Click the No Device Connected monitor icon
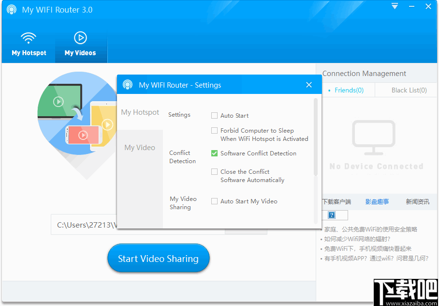Image resolution: width=439 pixels, height=306 pixels. pos(374,138)
